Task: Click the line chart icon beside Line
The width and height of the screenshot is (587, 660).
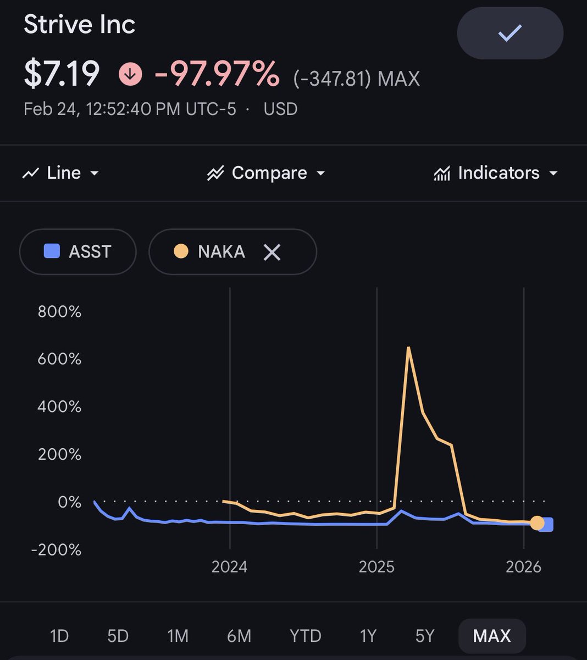Action: pos(30,173)
